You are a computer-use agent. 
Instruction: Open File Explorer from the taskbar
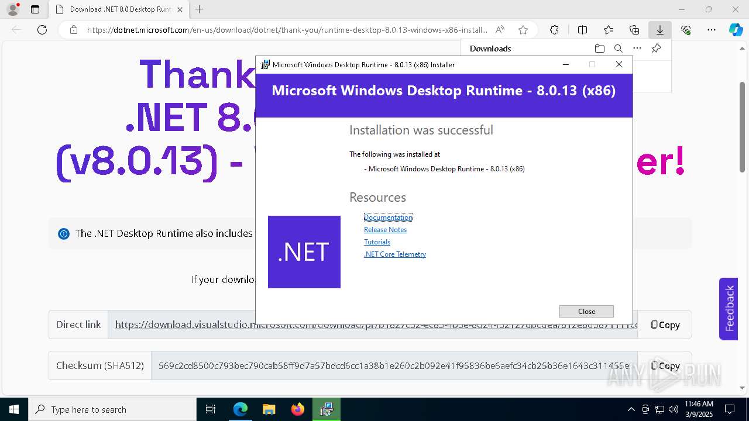(269, 409)
